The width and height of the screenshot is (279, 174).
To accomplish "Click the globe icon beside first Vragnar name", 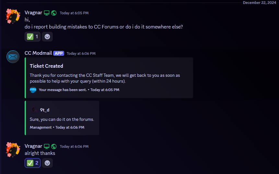I will pyautogui.click(x=54, y=13).
